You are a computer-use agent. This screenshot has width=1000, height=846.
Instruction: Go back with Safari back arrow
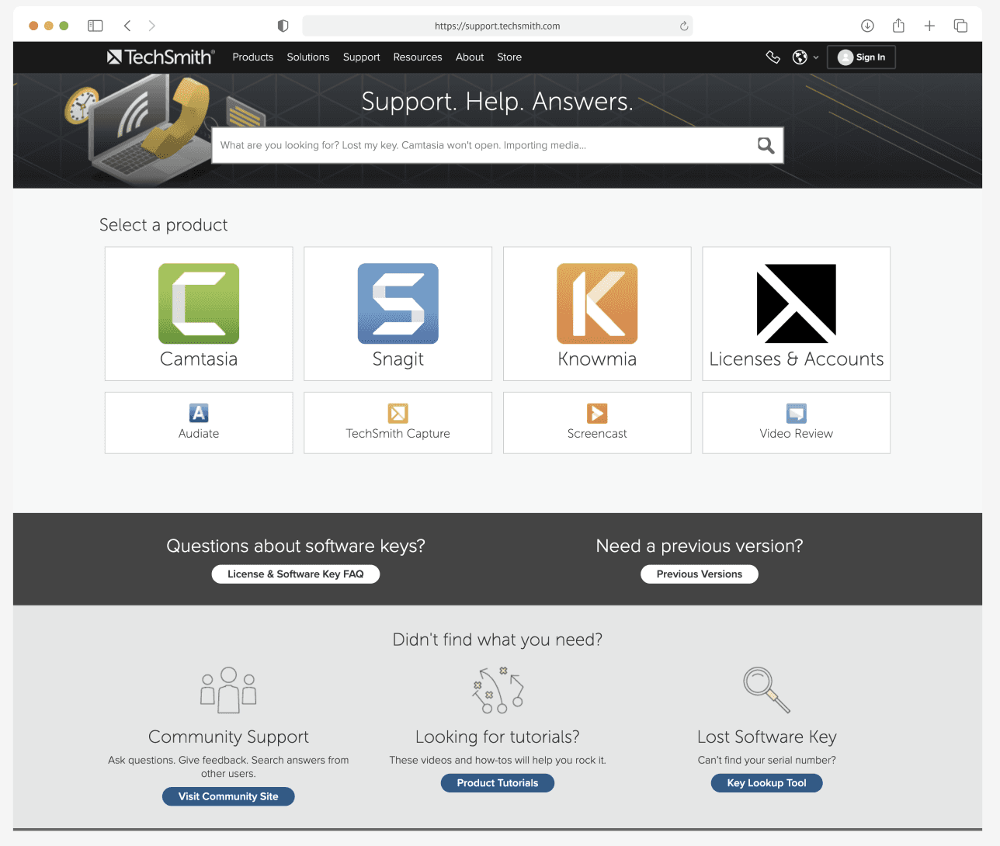coord(127,26)
